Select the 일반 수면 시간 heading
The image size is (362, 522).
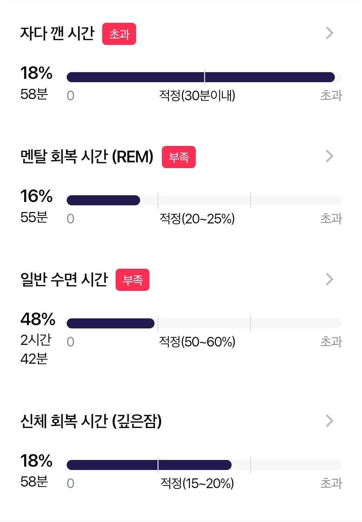(64, 279)
